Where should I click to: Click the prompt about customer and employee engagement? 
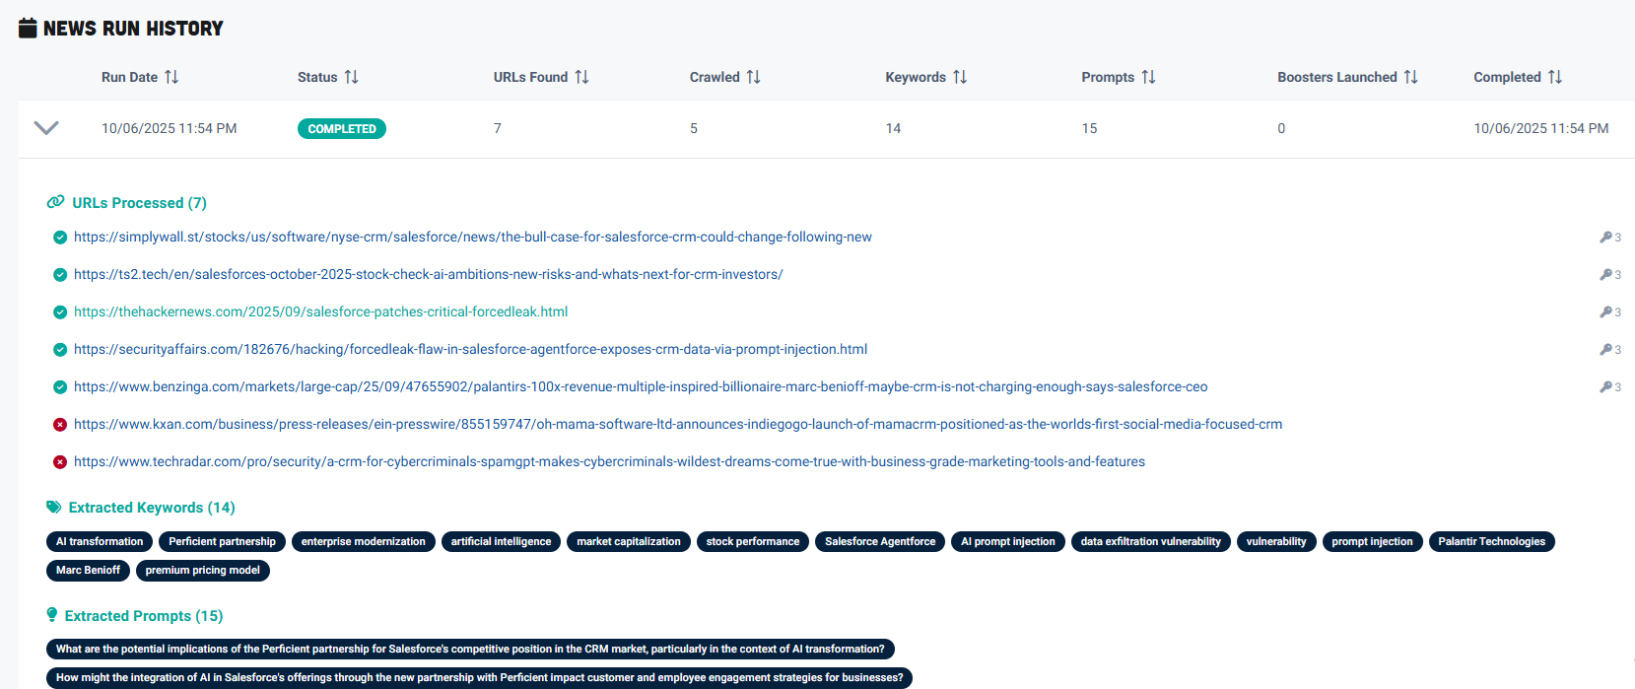click(x=479, y=677)
